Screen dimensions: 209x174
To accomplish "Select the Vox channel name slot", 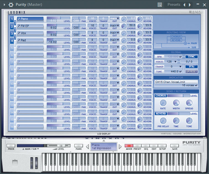I will (x=30, y=33).
